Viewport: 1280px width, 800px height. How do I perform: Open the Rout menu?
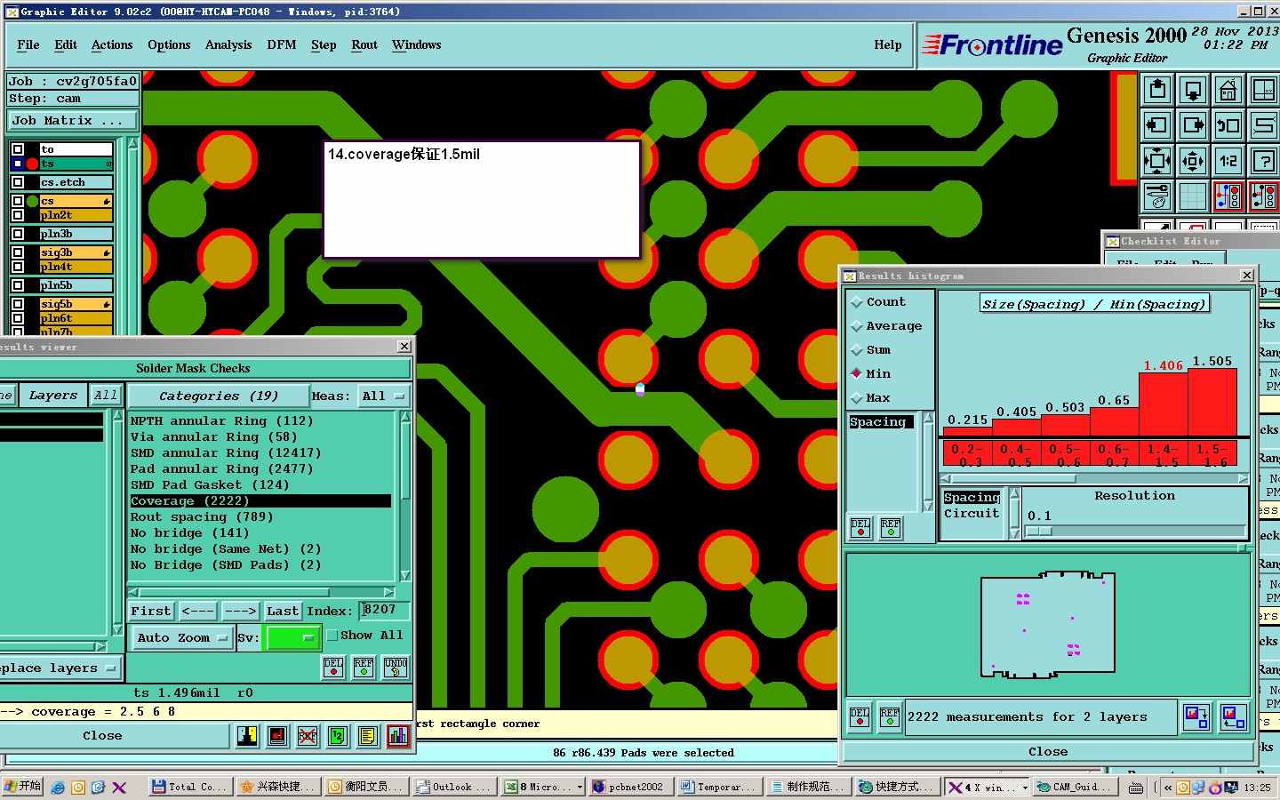point(364,45)
